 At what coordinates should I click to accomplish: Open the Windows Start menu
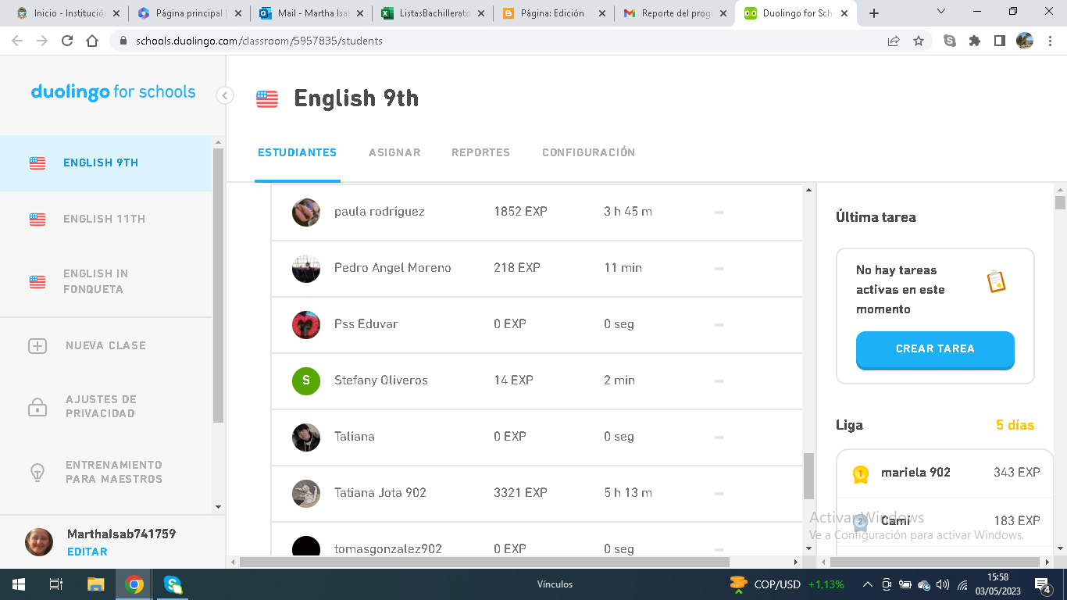click(18, 584)
